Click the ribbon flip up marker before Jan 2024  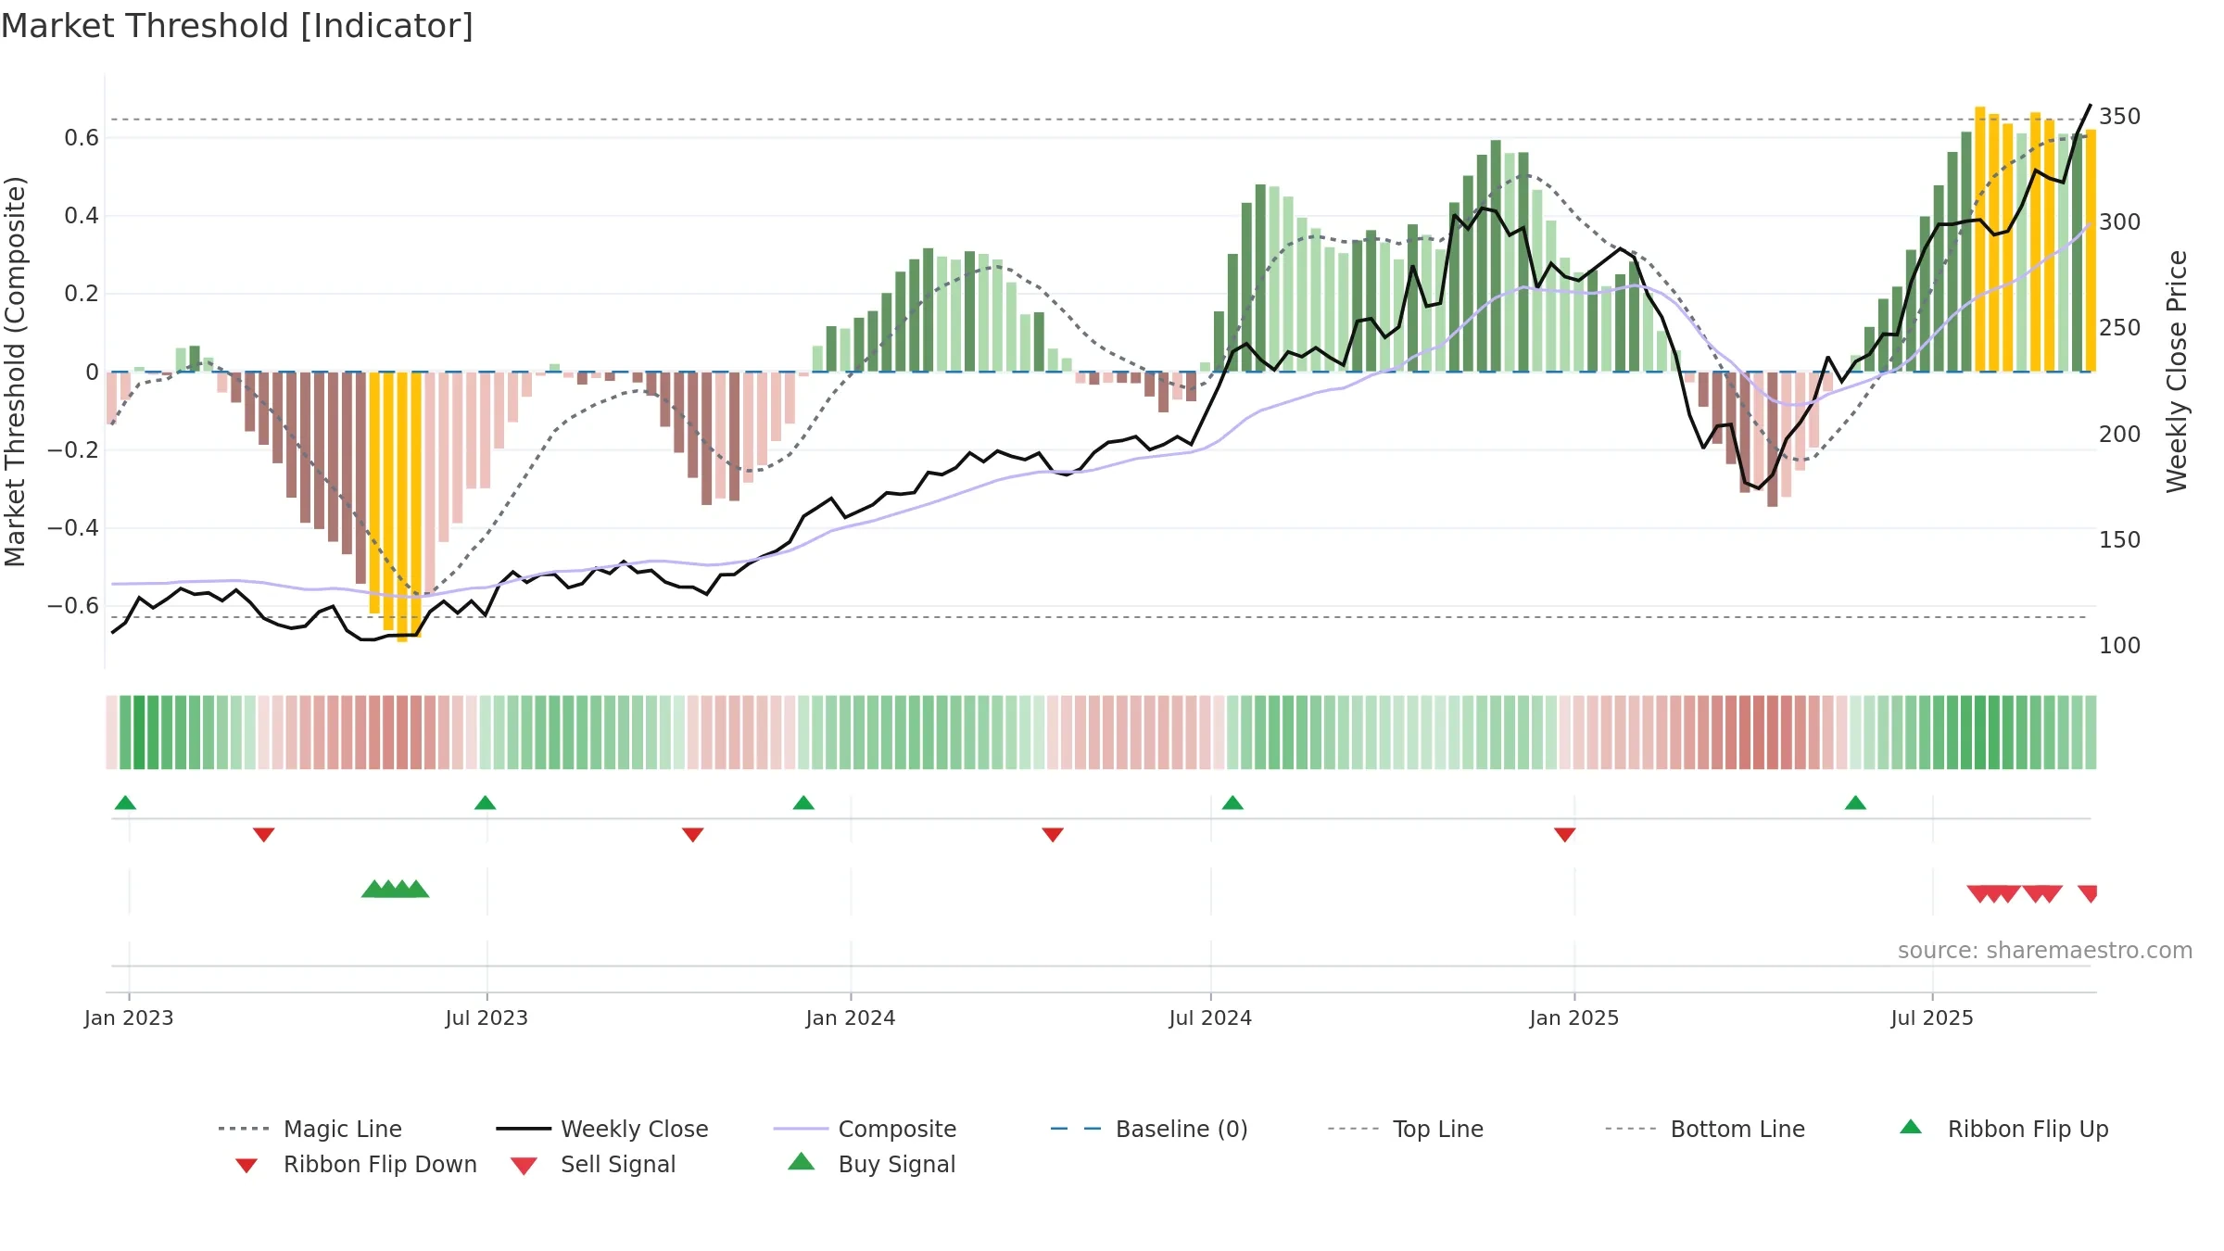coord(803,802)
